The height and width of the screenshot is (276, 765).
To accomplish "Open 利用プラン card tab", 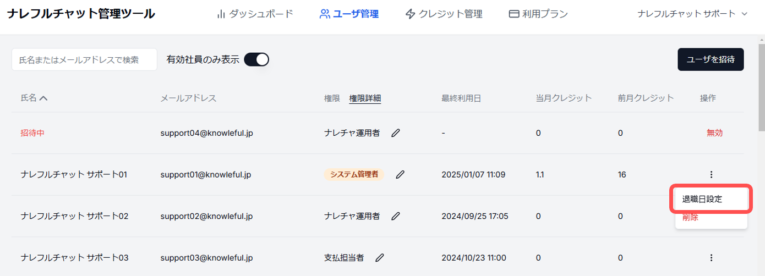I will click(x=538, y=14).
